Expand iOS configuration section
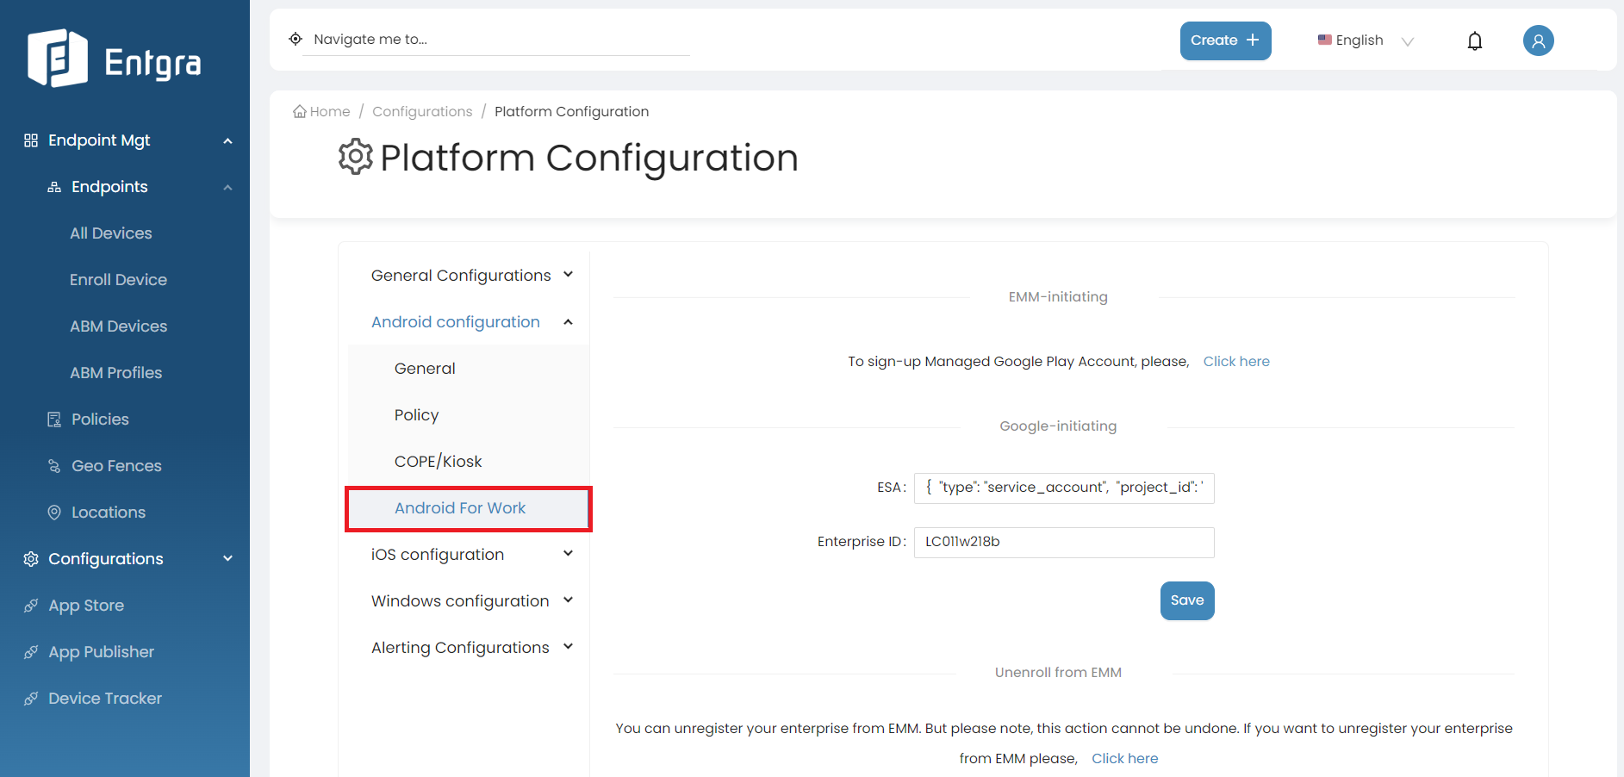1624x777 pixels. [x=471, y=554]
